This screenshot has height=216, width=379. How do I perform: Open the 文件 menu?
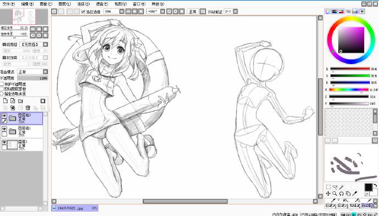[x=9, y=4]
